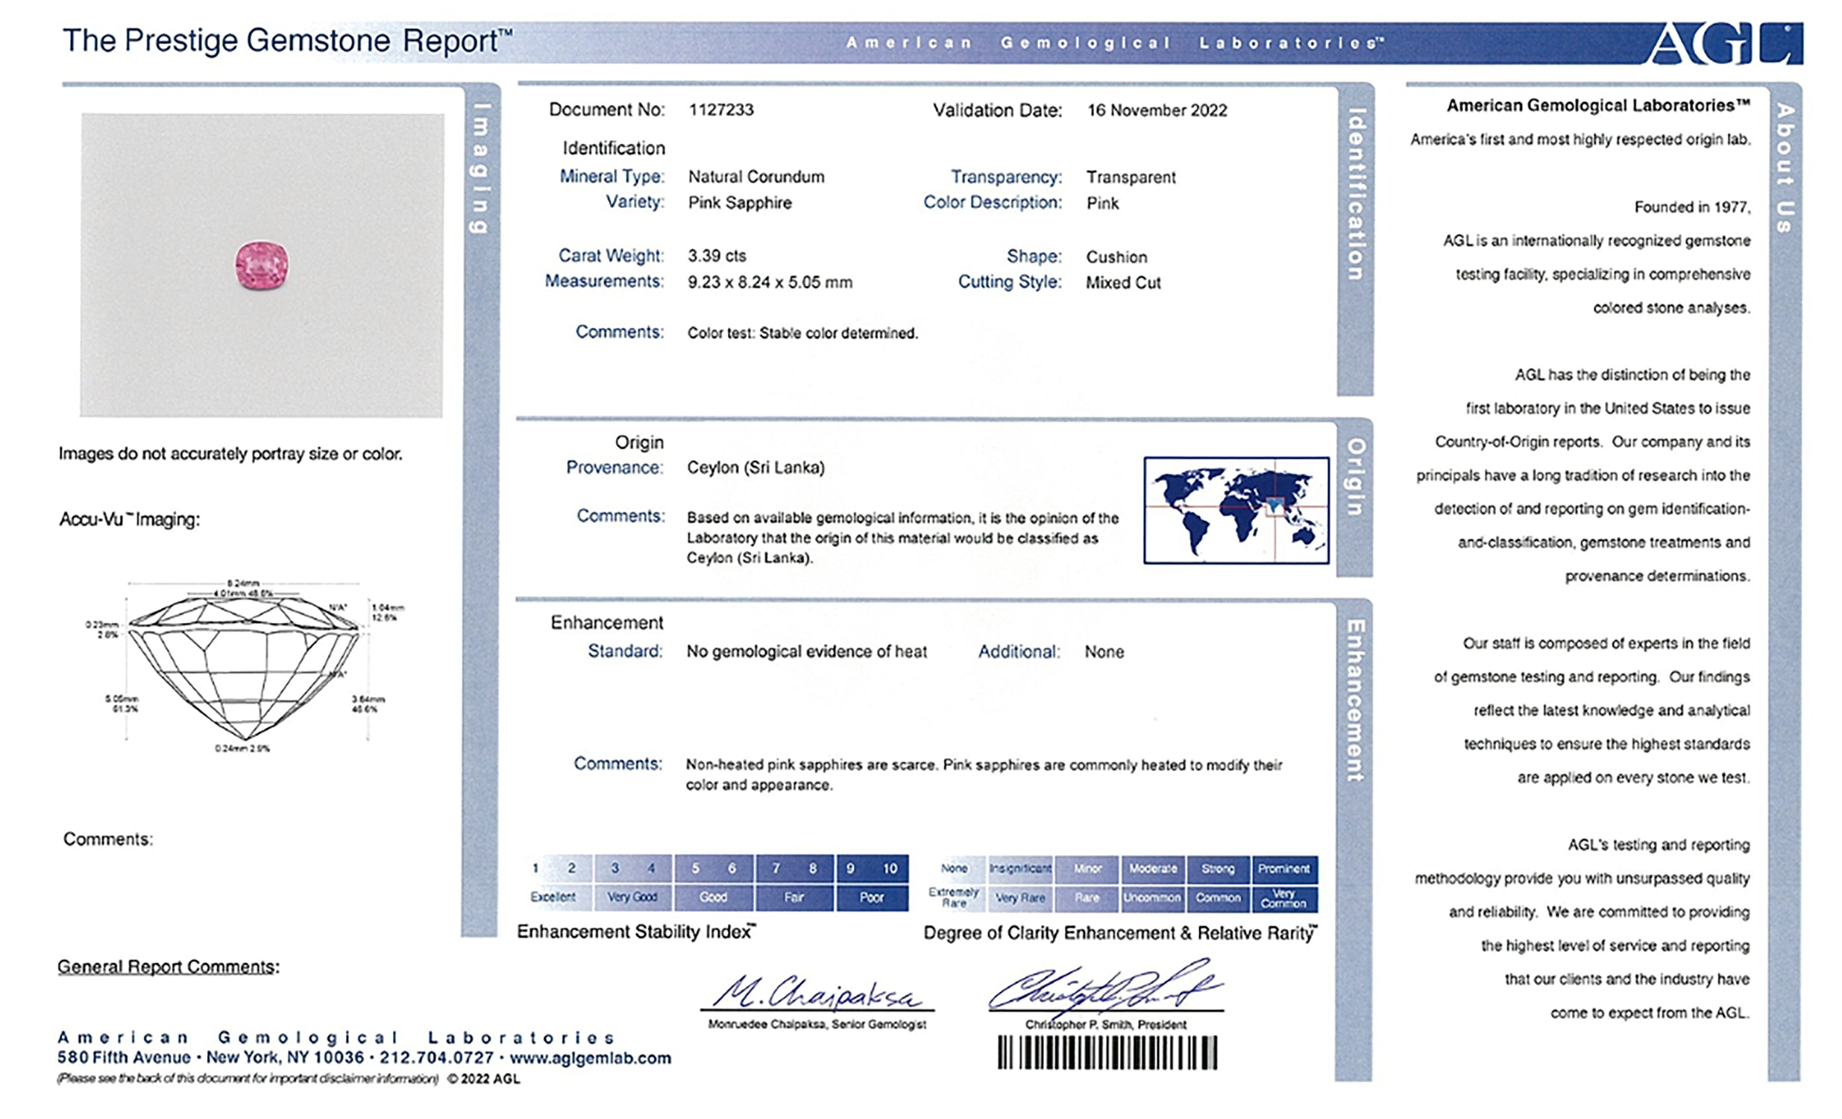
Task: Click the Very Rare rarity cell
Action: pos(1019,897)
